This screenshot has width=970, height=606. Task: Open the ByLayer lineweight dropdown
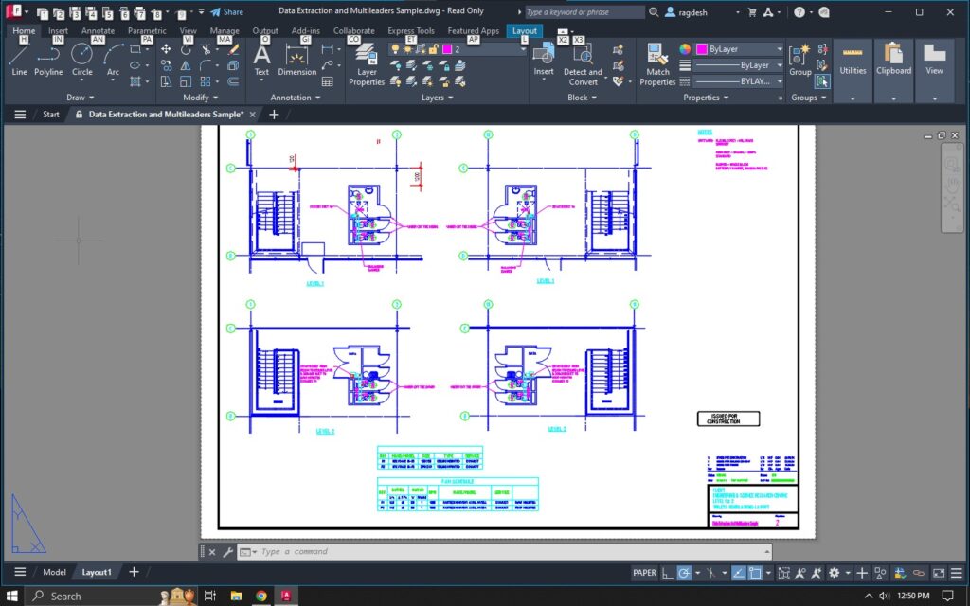coord(739,65)
